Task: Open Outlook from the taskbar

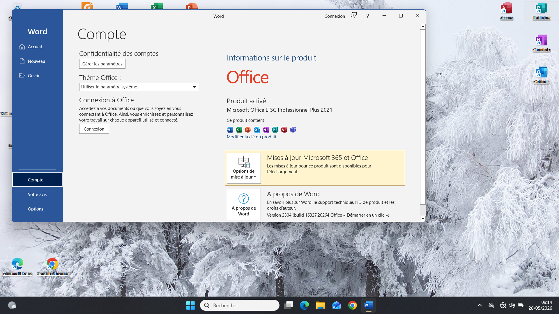Action: tap(337, 305)
